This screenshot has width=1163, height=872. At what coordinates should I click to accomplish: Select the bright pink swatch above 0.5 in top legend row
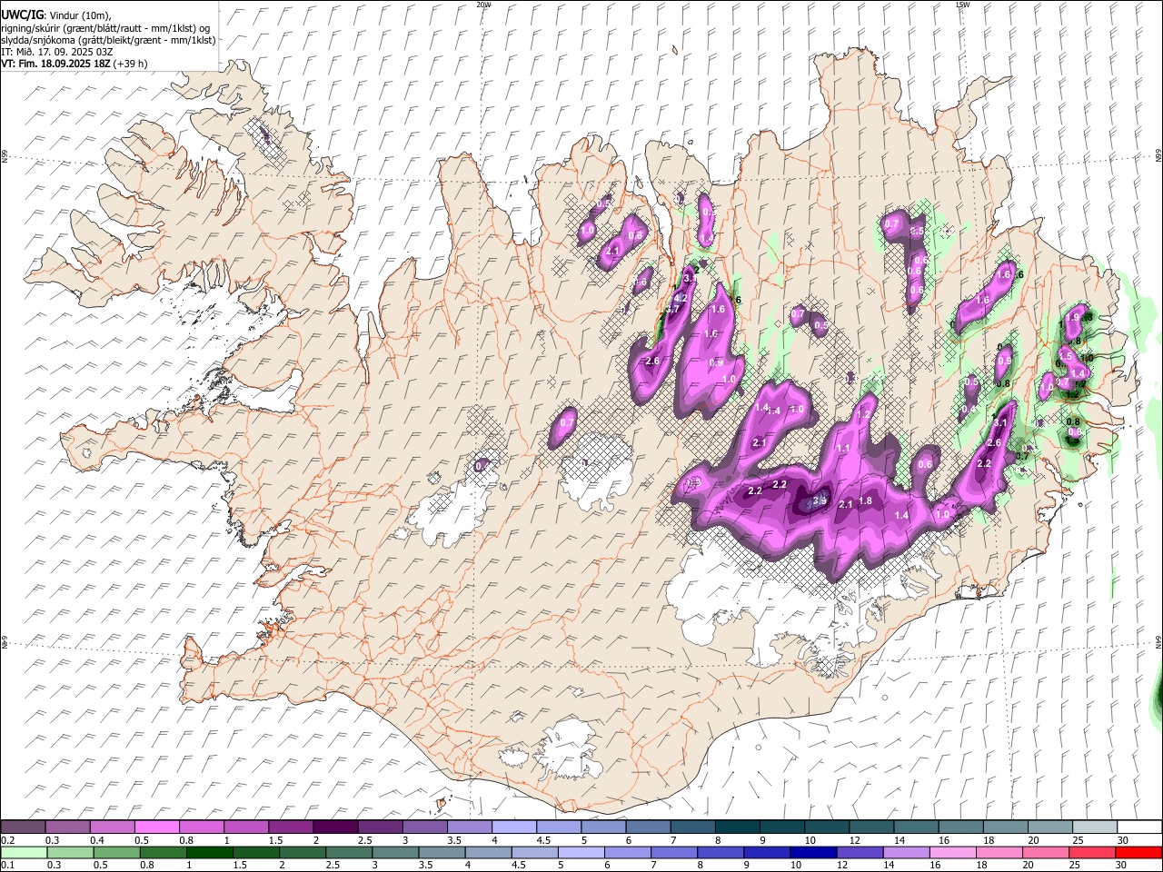click(156, 827)
